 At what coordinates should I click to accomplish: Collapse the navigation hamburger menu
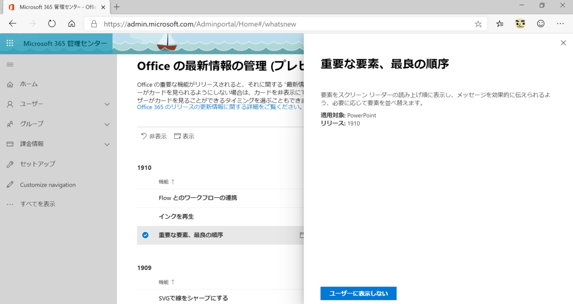pos(10,64)
